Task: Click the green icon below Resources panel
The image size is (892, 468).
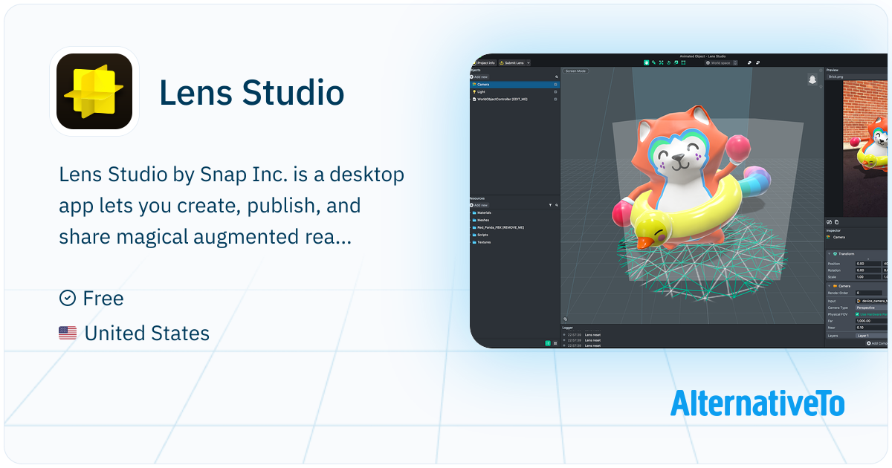Action: point(548,343)
